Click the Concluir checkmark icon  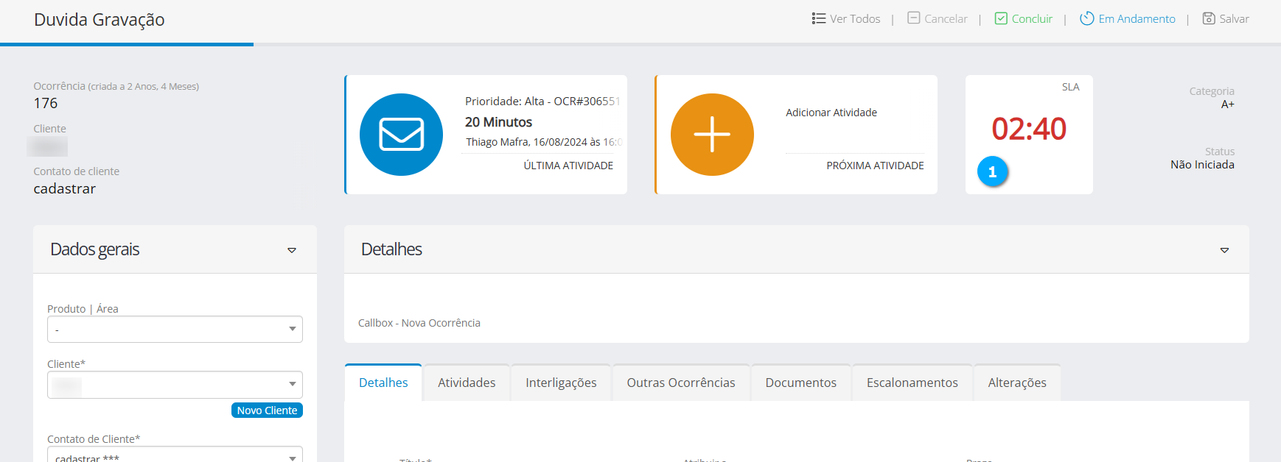click(x=1001, y=18)
